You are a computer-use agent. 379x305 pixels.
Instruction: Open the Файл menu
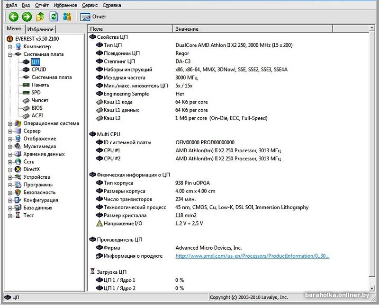click(11, 5)
